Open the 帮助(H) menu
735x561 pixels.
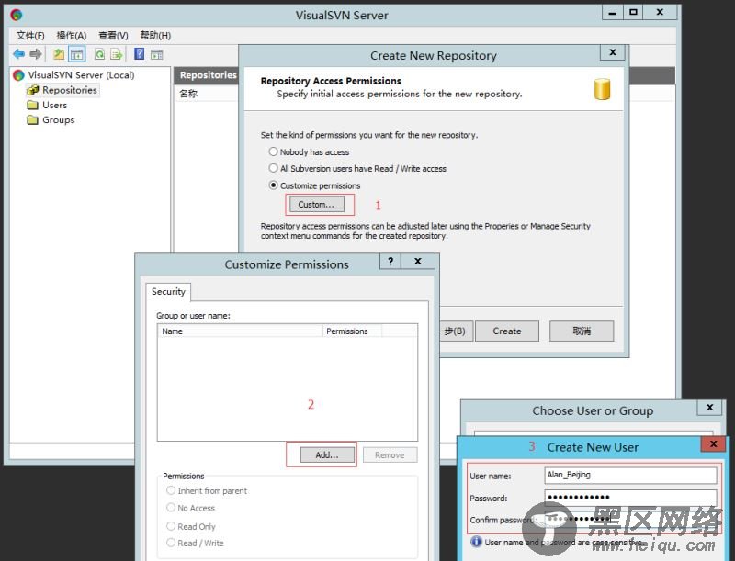point(155,36)
